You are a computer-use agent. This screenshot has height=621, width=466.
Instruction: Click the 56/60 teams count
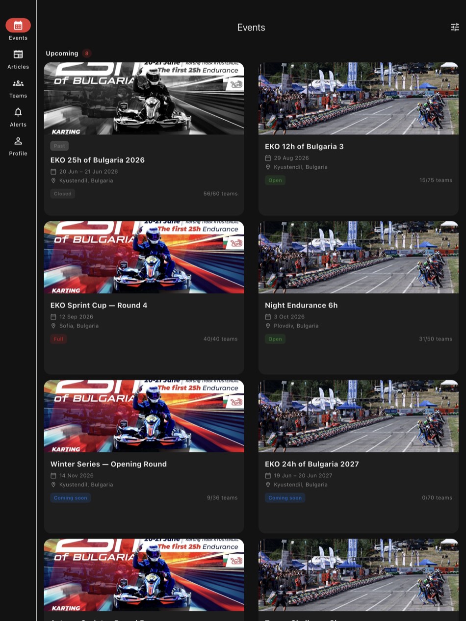[220, 194]
